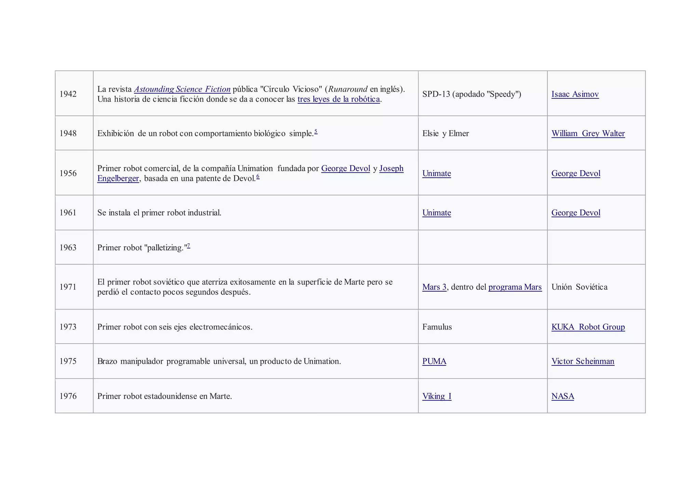Image resolution: width=700 pixels, height=495 pixels.
Task: Follow the William Grey Walter link
Action: 588,133
